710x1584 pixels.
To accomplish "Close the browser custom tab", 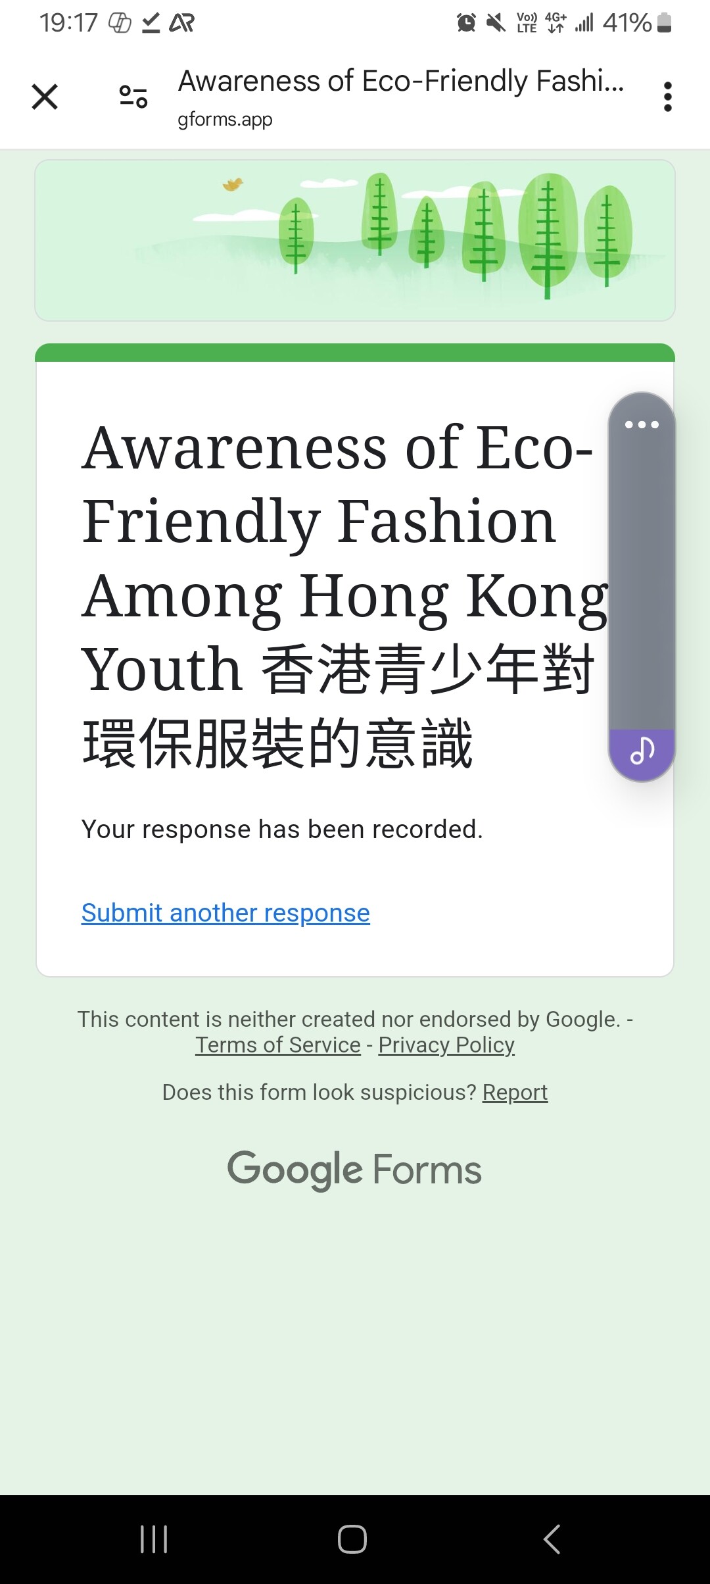I will coord(45,97).
